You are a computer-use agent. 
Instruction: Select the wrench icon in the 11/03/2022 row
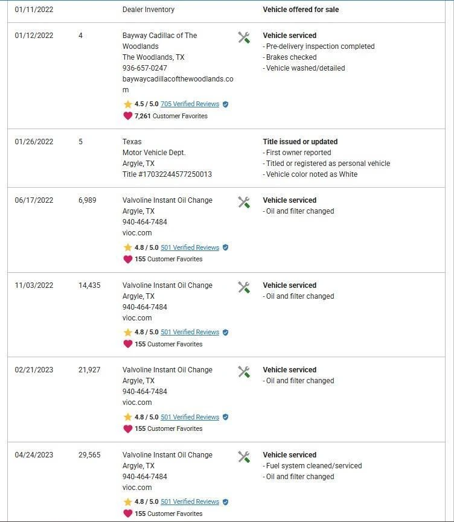coord(244,287)
